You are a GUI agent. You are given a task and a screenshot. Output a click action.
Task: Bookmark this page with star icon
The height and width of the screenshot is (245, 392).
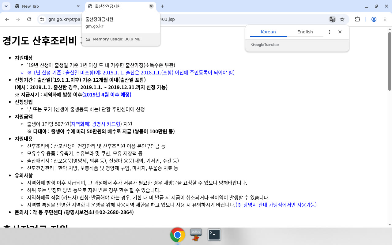(x=342, y=19)
